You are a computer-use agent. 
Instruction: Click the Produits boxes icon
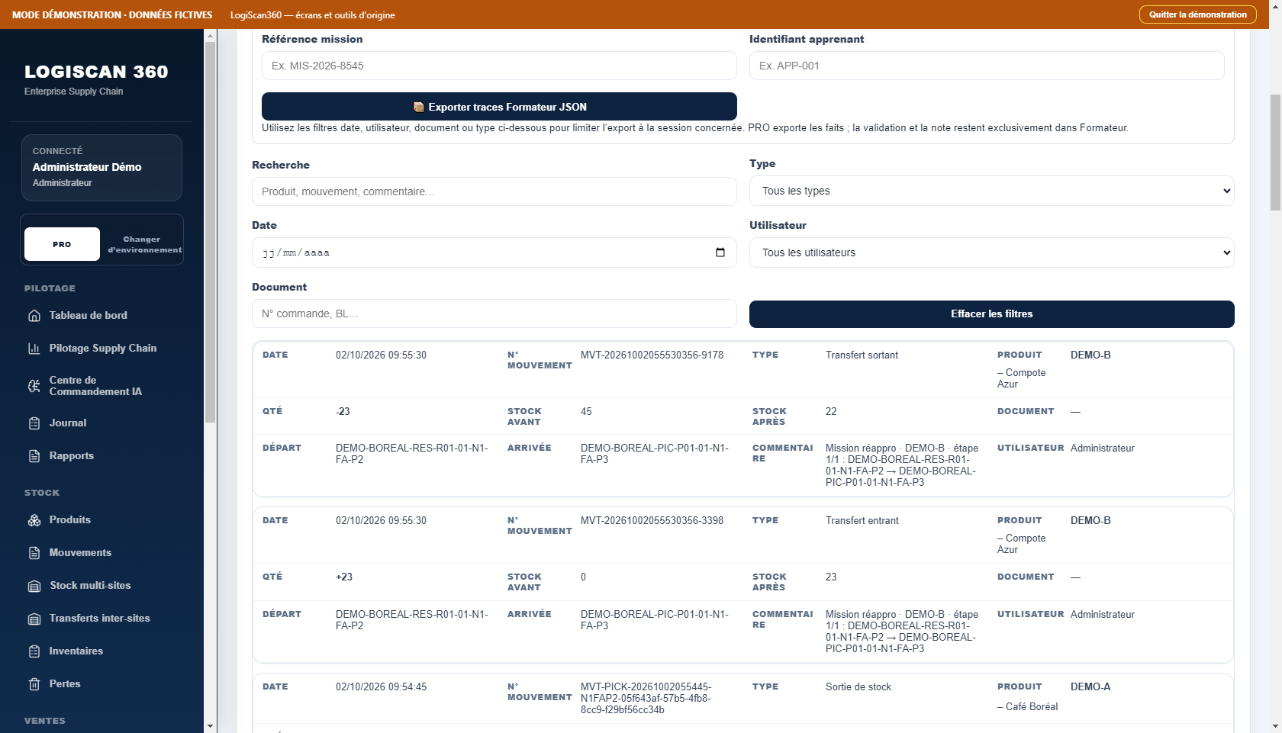(34, 520)
